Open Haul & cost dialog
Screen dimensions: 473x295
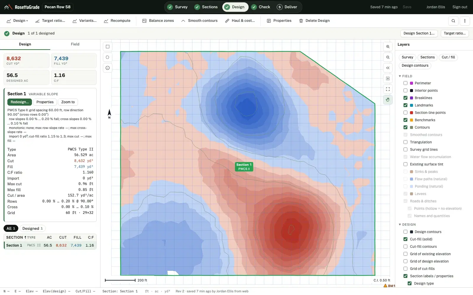(x=240, y=21)
